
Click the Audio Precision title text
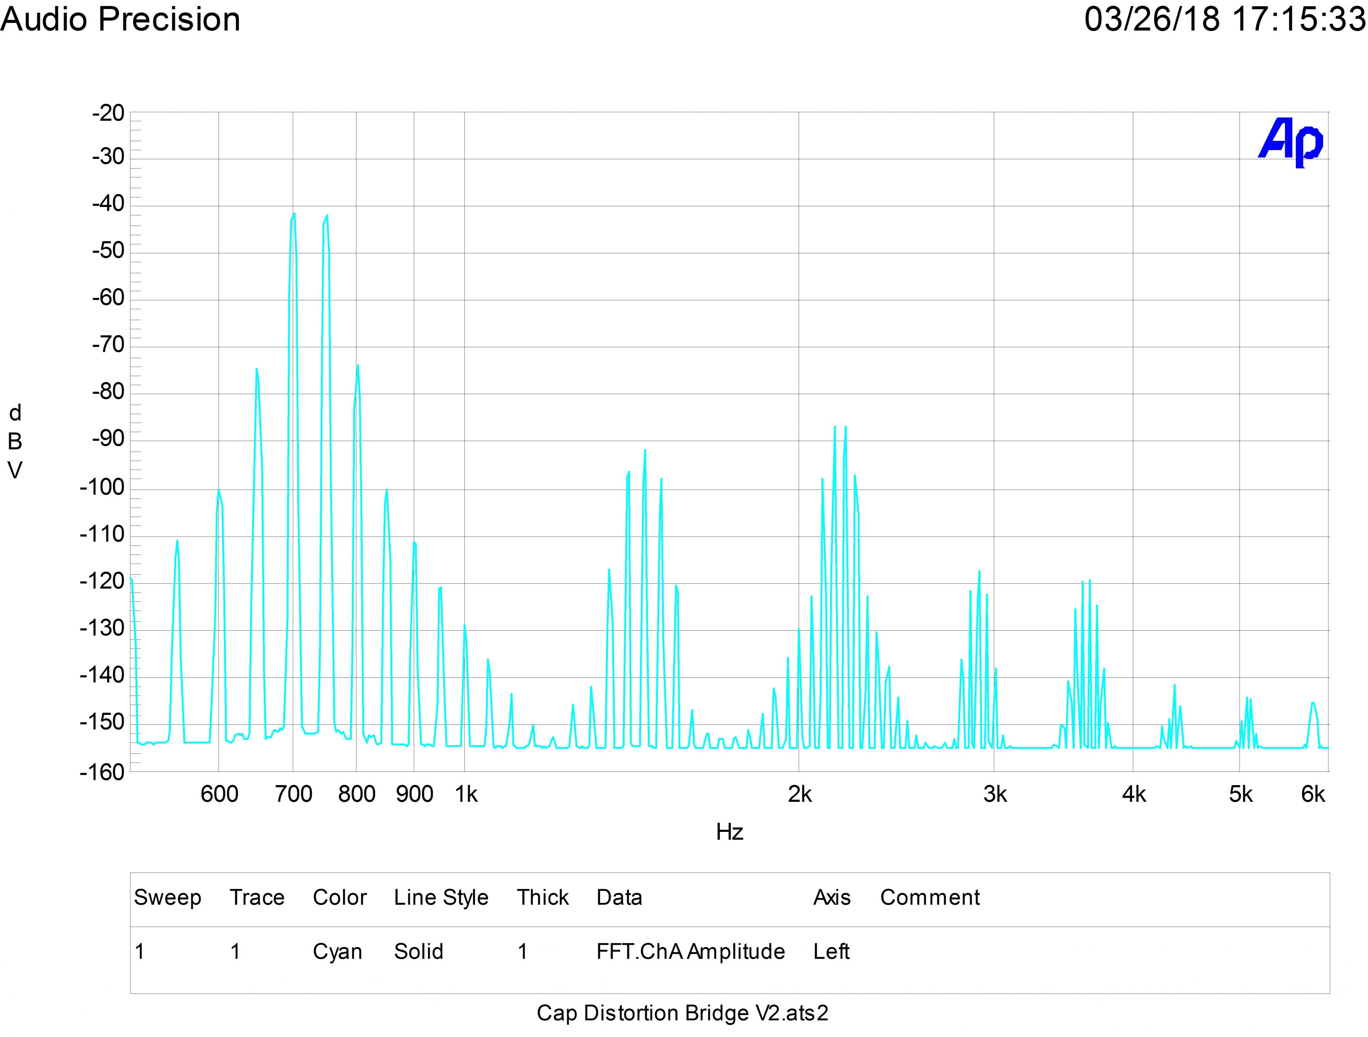coord(120,20)
